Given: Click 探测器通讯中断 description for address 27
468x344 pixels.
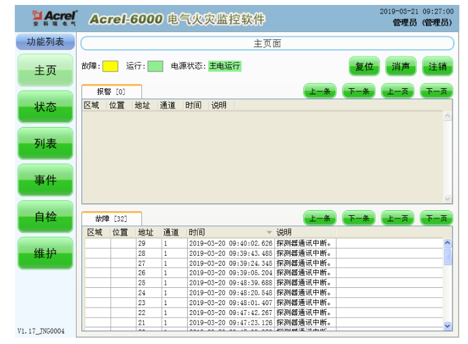Looking at the screenshot, I should [x=304, y=263].
